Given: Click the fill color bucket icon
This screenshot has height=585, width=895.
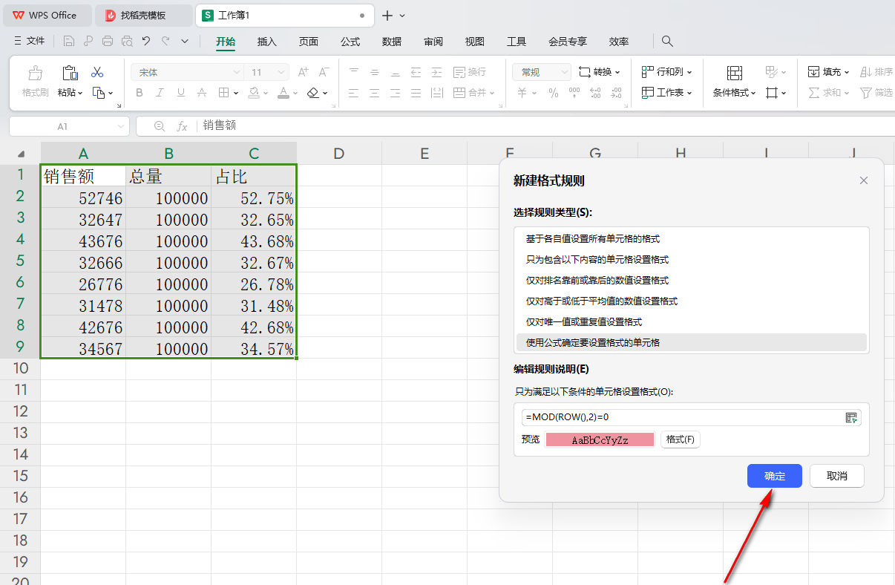Looking at the screenshot, I should tap(254, 93).
